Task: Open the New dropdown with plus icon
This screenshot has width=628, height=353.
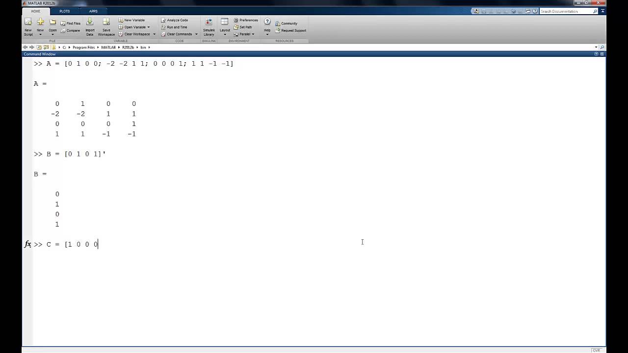Action: (40, 27)
